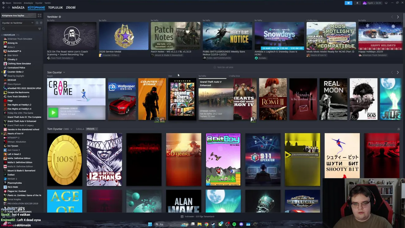Open the Alfabetik sort dropdown
405x228 pixels.
[91, 129]
